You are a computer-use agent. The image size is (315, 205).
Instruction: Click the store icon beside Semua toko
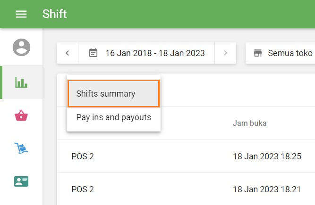[x=258, y=53]
